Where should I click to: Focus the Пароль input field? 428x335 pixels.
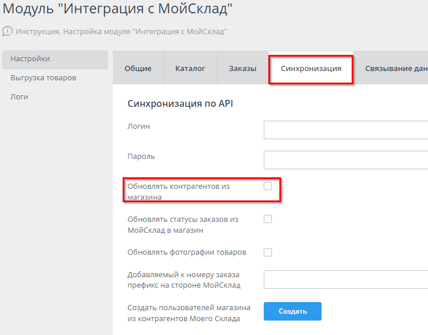[x=345, y=160]
